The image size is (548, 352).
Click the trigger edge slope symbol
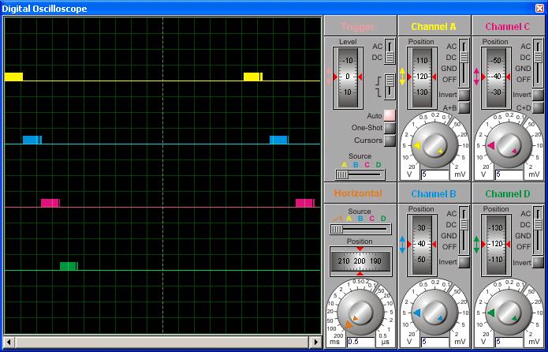(x=378, y=88)
